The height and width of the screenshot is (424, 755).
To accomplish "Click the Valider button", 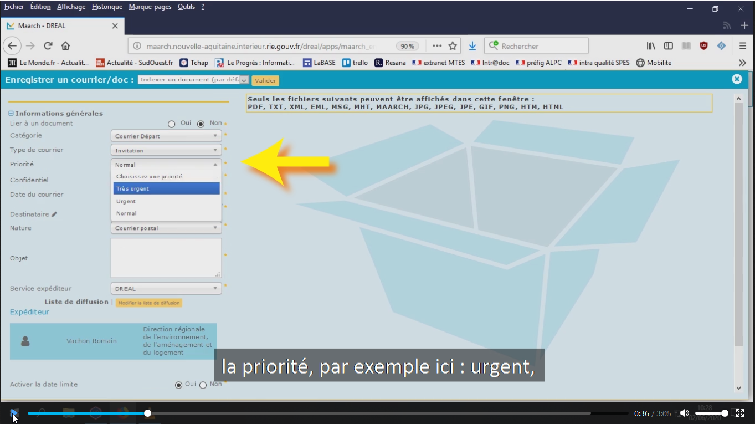I will click(265, 80).
